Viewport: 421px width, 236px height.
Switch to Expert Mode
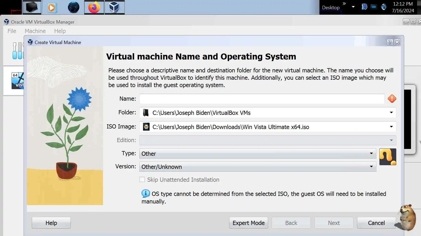pyautogui.click(x=249, y=223)
